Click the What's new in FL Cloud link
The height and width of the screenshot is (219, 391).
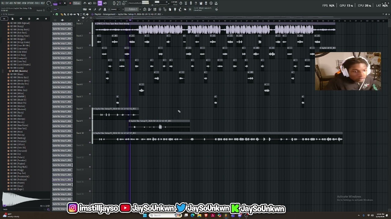click(203, 9)
